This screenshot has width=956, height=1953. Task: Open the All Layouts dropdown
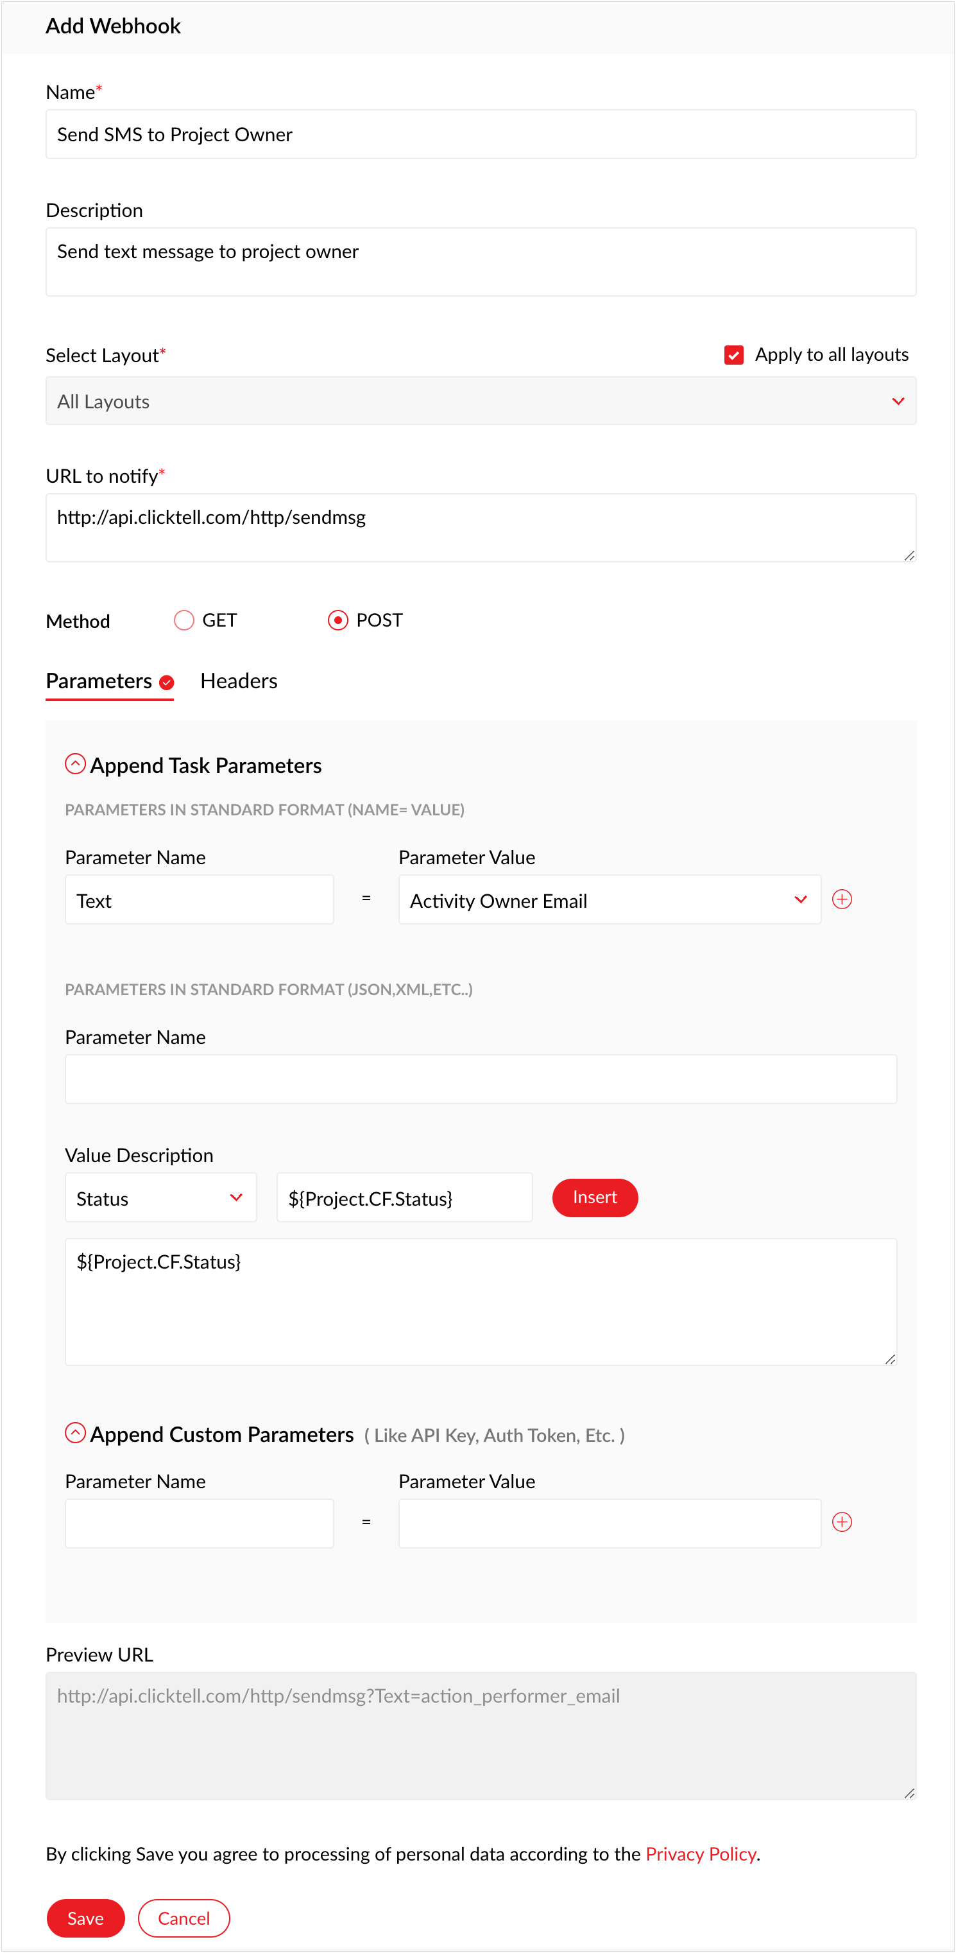click(x=481, y=401)
